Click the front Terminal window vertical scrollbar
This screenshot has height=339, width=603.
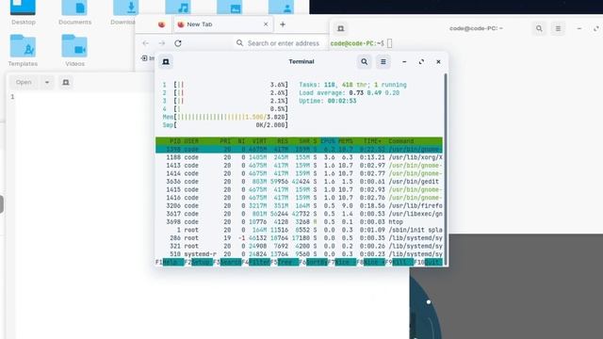[x=446, y=169]
